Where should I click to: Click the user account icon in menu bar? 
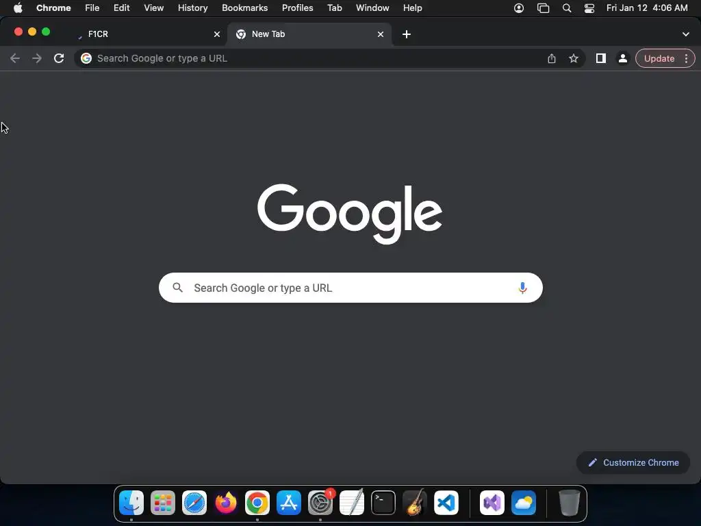(519, 8)
